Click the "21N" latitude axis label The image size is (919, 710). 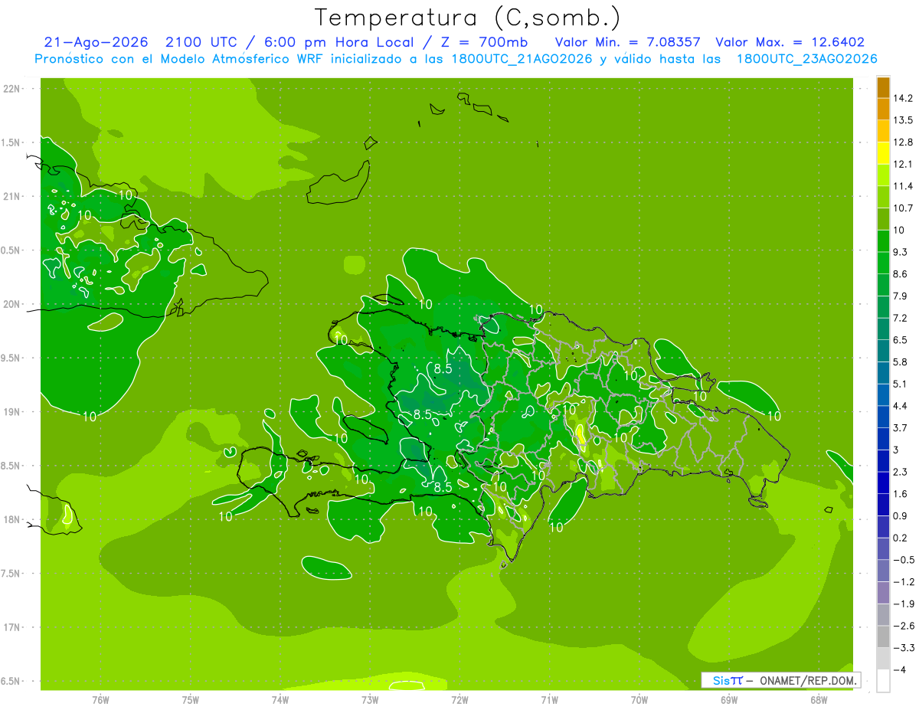pyautogui.click(x=12, y=196)
